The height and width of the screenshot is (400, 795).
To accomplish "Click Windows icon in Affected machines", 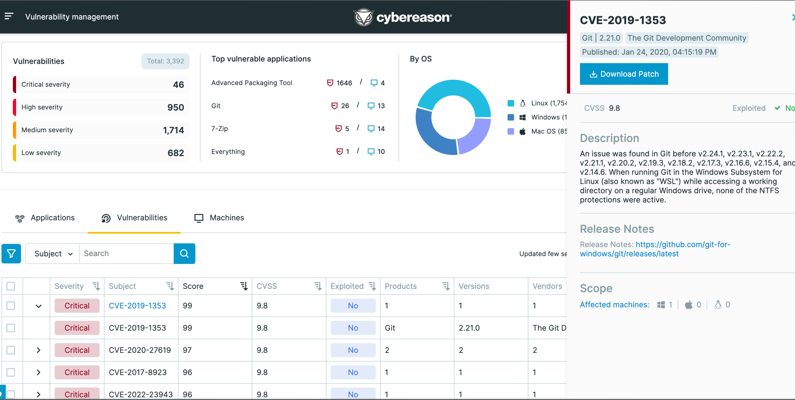I will (x=661, y=305).
